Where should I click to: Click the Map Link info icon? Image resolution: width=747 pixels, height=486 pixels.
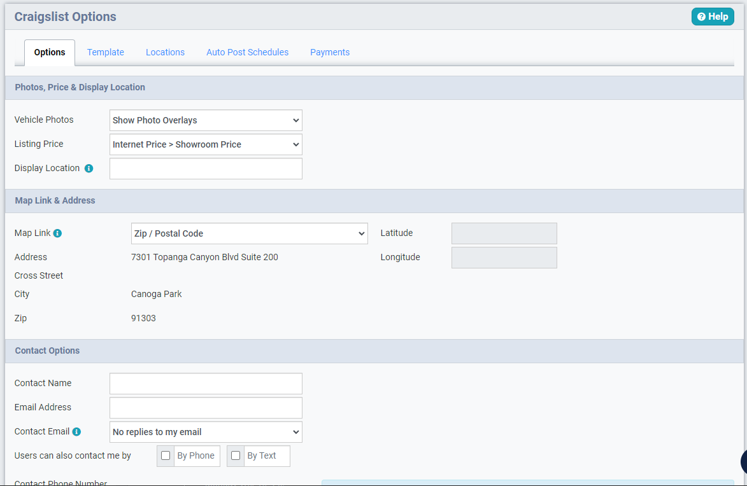(57, 233)
